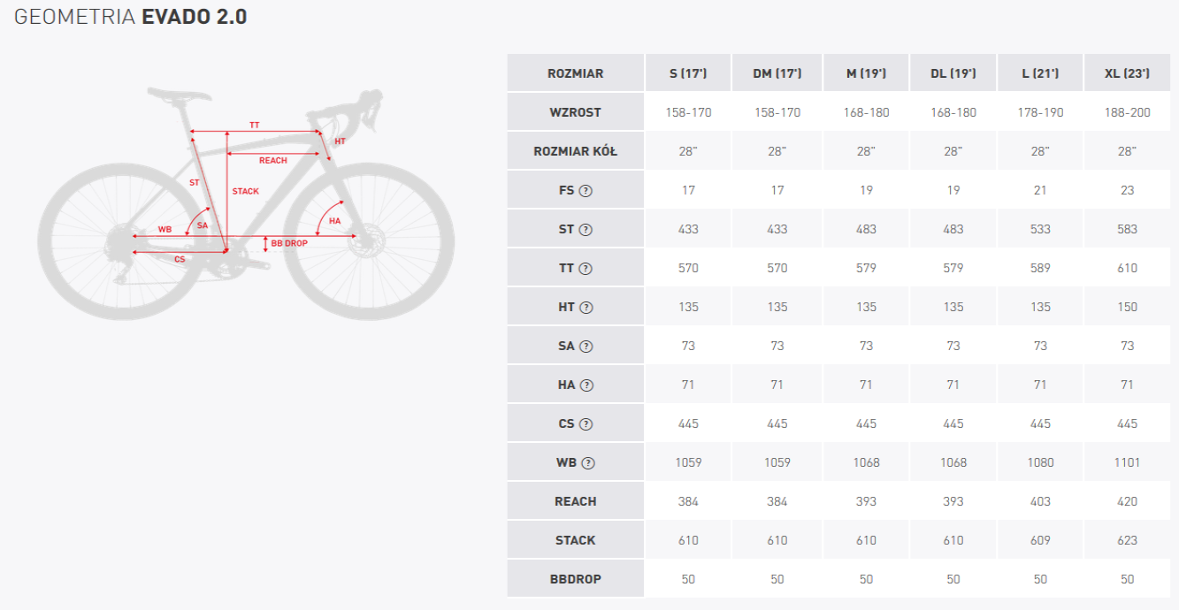The width and height of the screenshot is (1179, 610).
Task: Click the DL (19') column header
Action: point(953,73)
